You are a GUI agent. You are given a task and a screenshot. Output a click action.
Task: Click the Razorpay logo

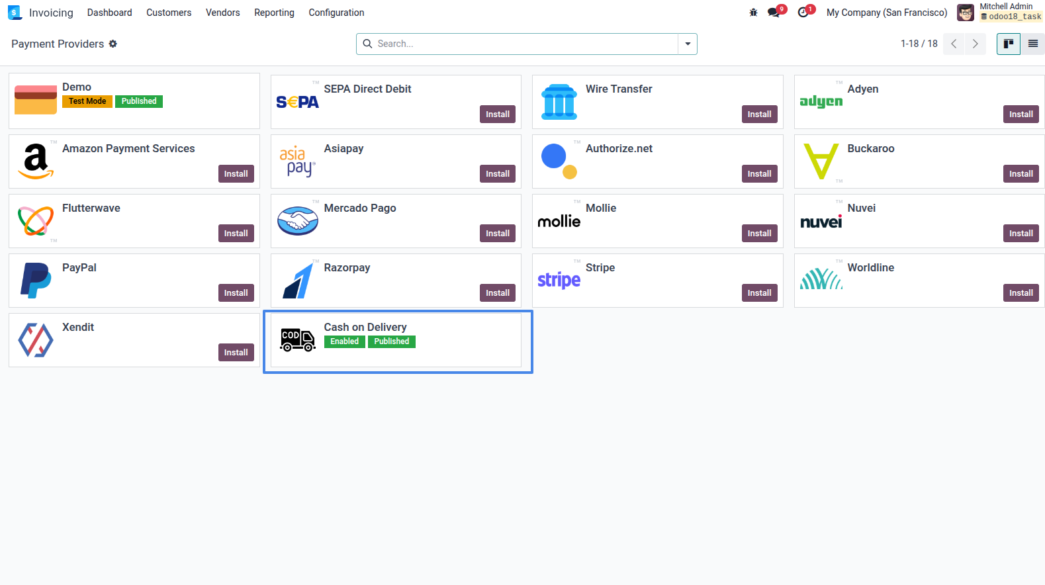point(297,281)
